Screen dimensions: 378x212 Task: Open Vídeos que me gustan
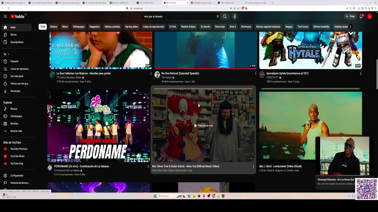[17, 84]
